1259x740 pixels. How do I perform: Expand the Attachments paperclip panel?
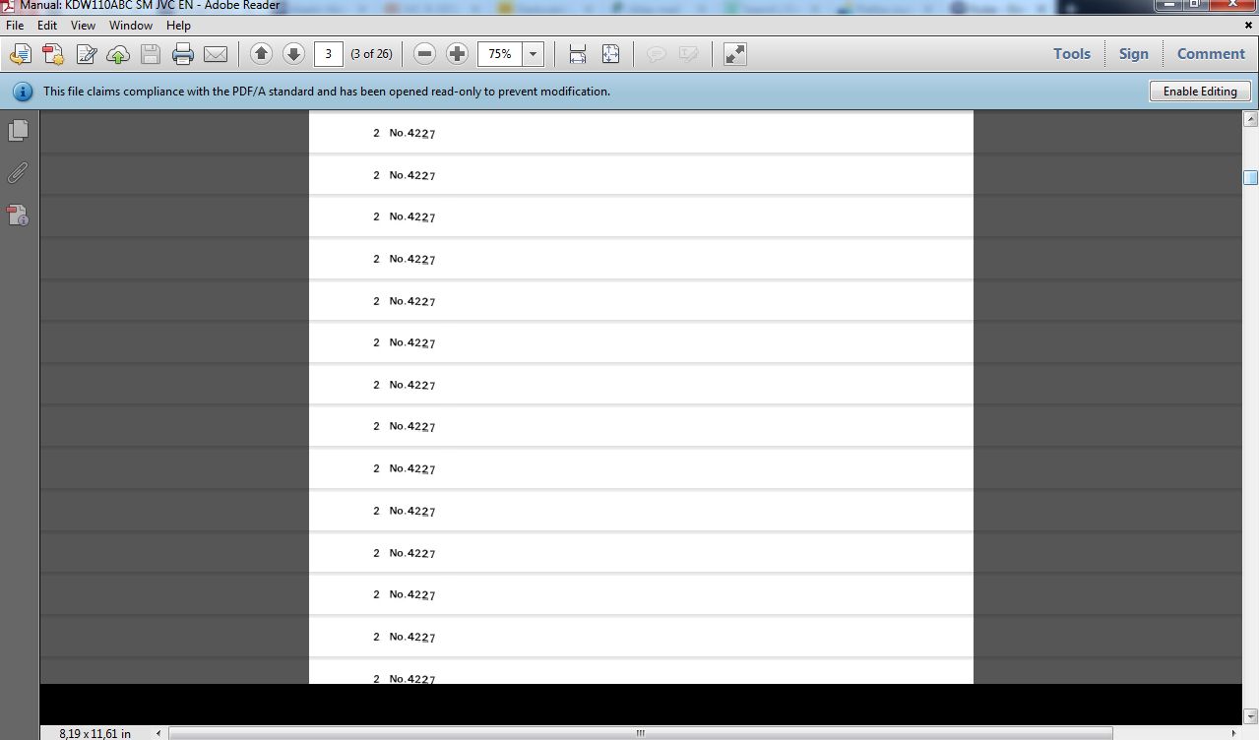pos(18,173)
